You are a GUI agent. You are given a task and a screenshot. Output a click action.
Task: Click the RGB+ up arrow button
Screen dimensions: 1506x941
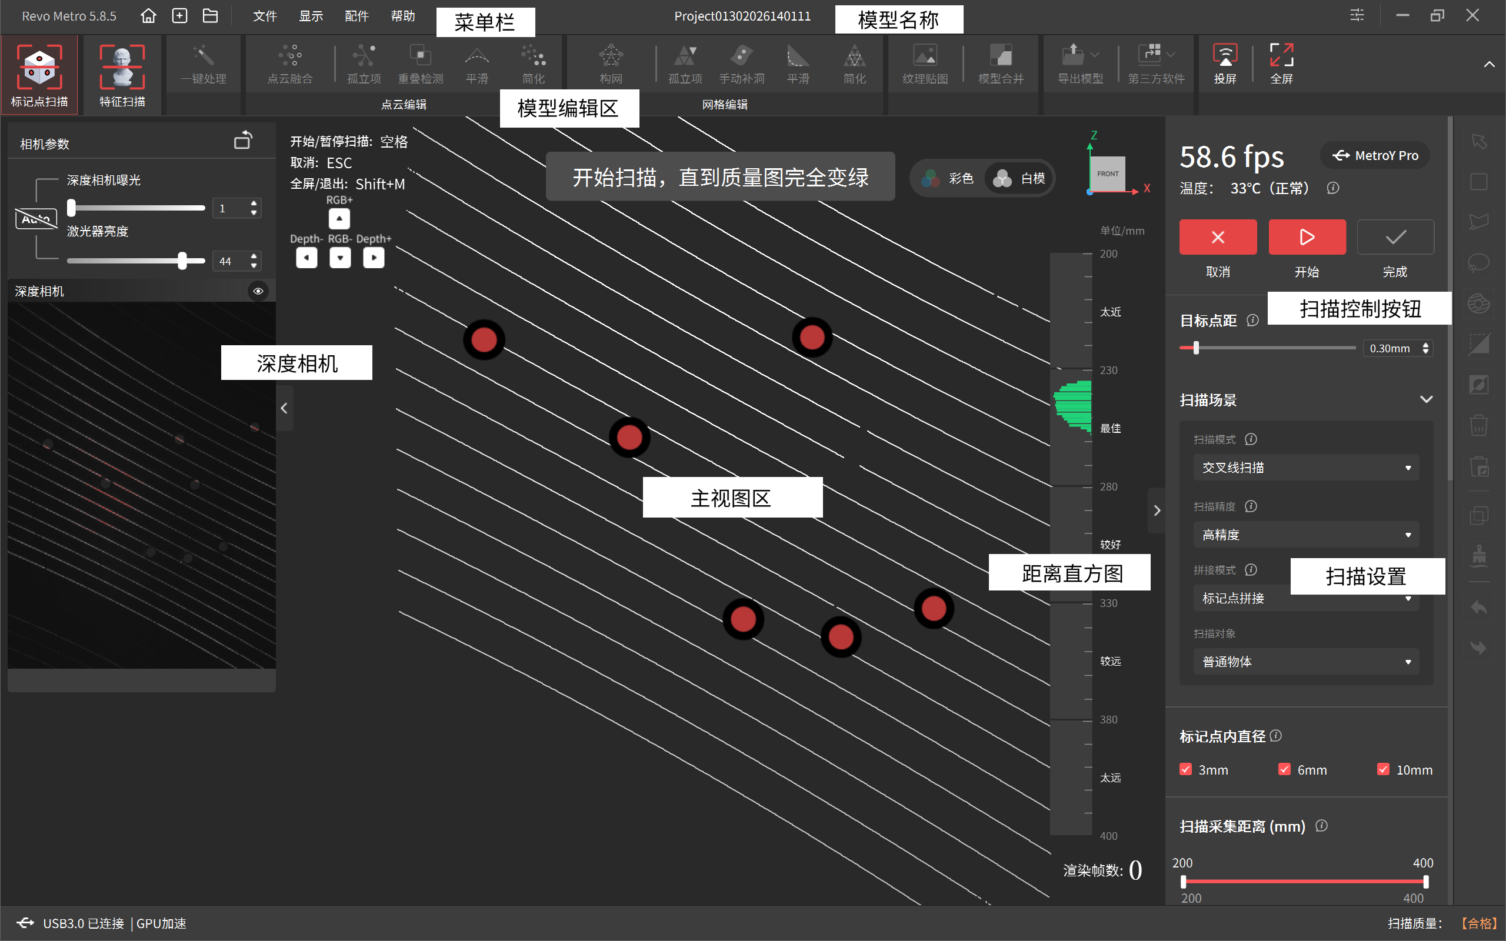coord(339,218)
